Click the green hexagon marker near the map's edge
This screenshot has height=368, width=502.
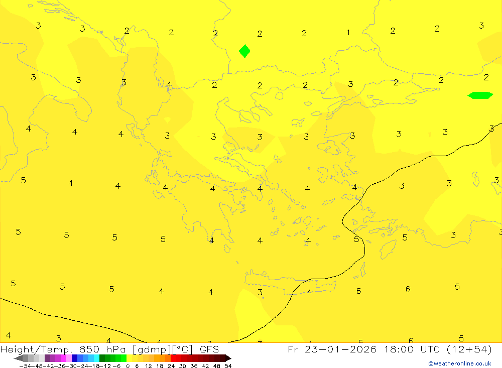(x=480, y=95)
